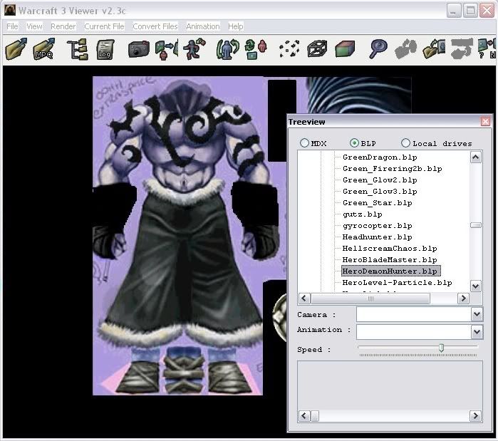Open a file with the folder icon

point(16,49)
